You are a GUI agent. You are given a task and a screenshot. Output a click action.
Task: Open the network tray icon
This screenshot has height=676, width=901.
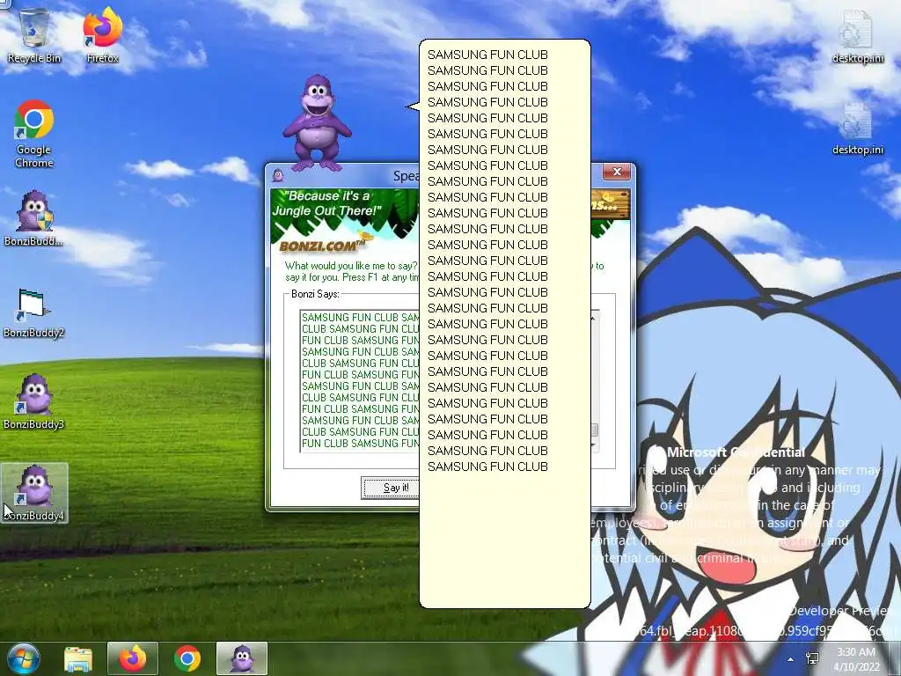pyautogui.click(x=812, y=659)
